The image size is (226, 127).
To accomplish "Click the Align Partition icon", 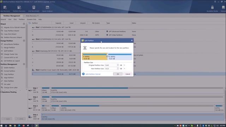I will coord(2,78).
